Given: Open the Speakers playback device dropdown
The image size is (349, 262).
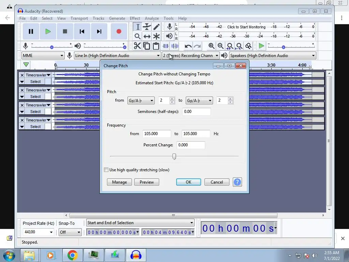Looking at the screenshot, I should click(x=273, y=56).
